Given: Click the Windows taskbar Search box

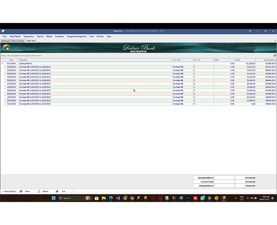Looking at the screenshot, I should 71,198.
